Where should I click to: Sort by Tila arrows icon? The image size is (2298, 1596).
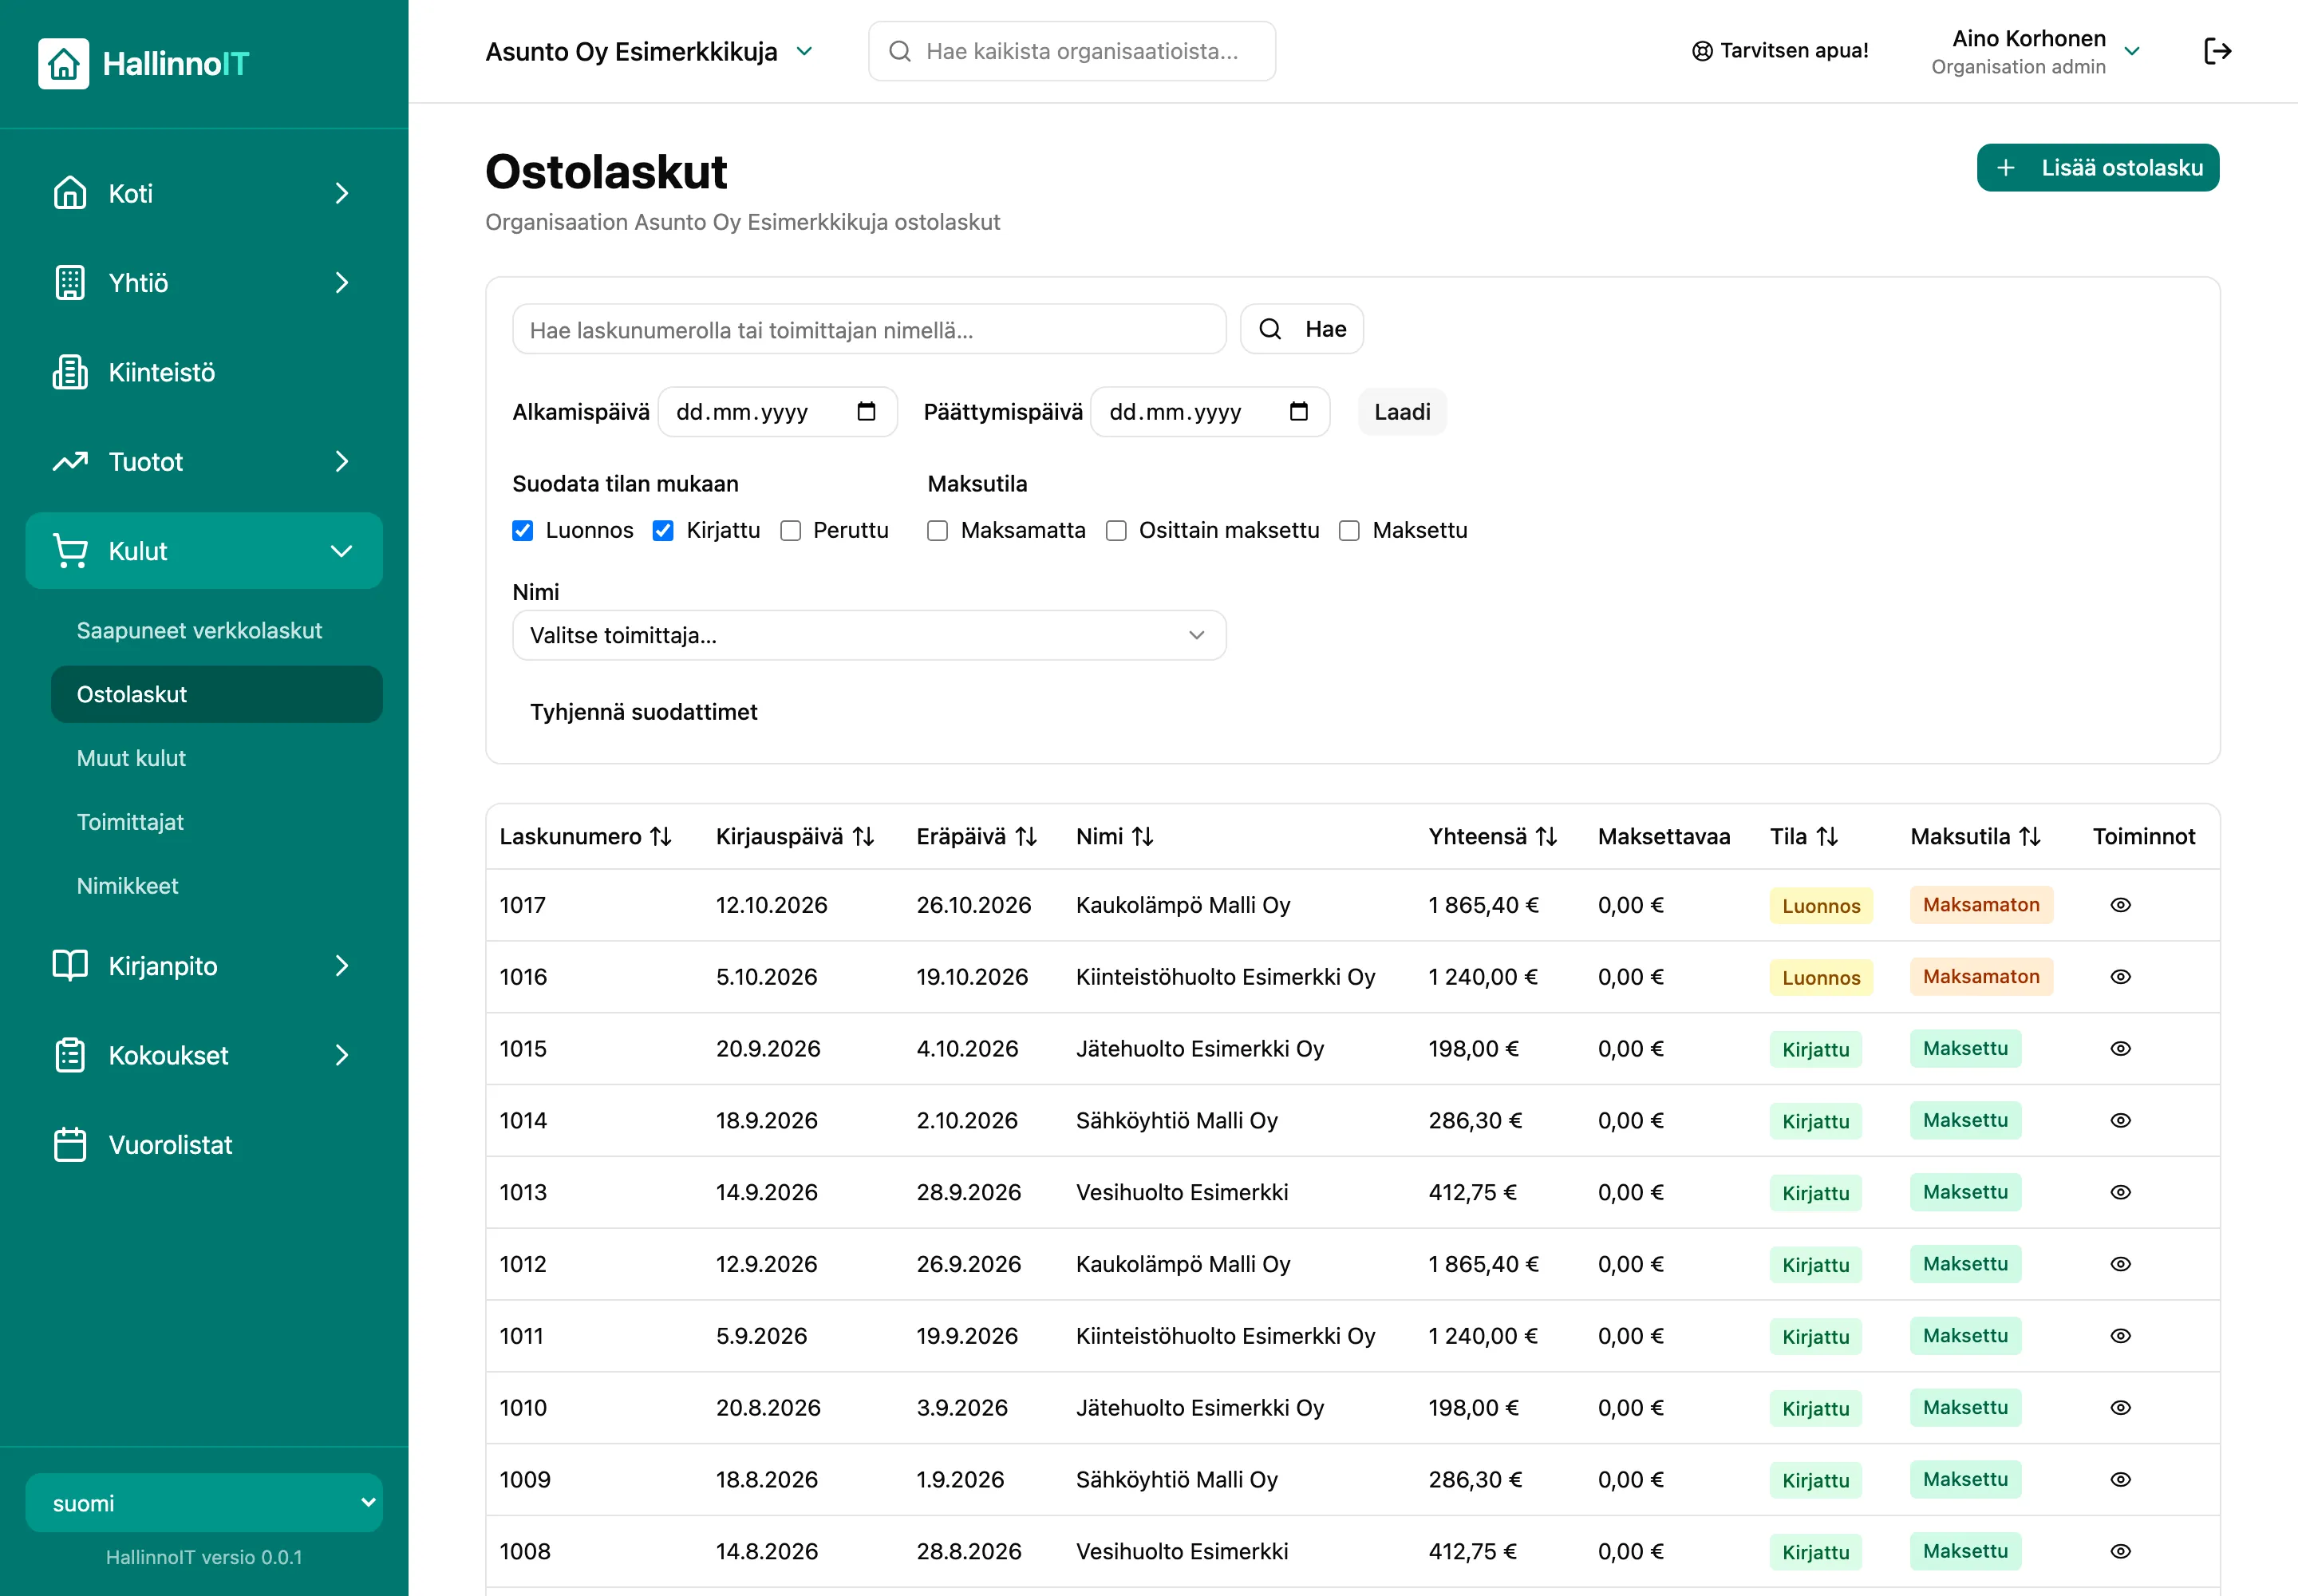[1827, 837]
